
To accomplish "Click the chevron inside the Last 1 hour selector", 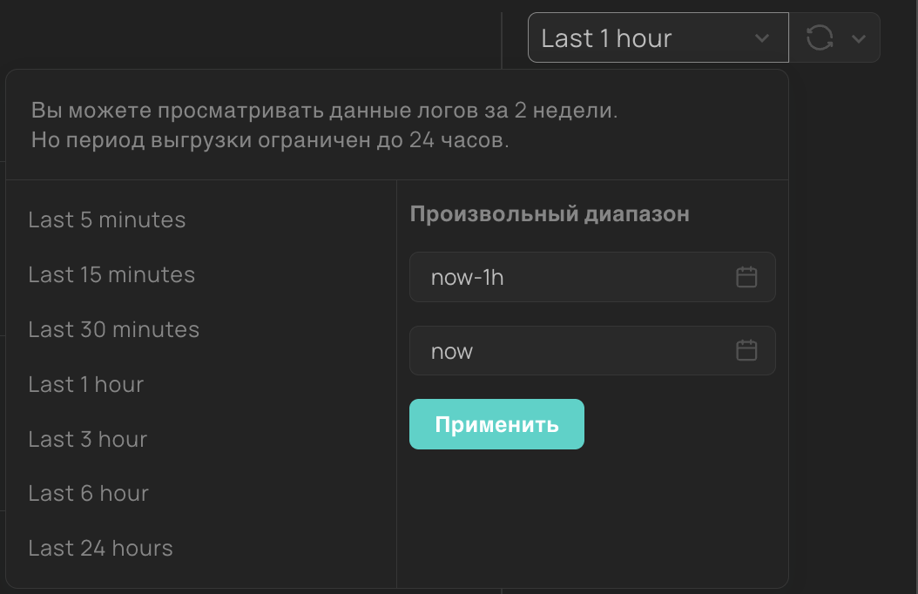I will click(762, 37).
